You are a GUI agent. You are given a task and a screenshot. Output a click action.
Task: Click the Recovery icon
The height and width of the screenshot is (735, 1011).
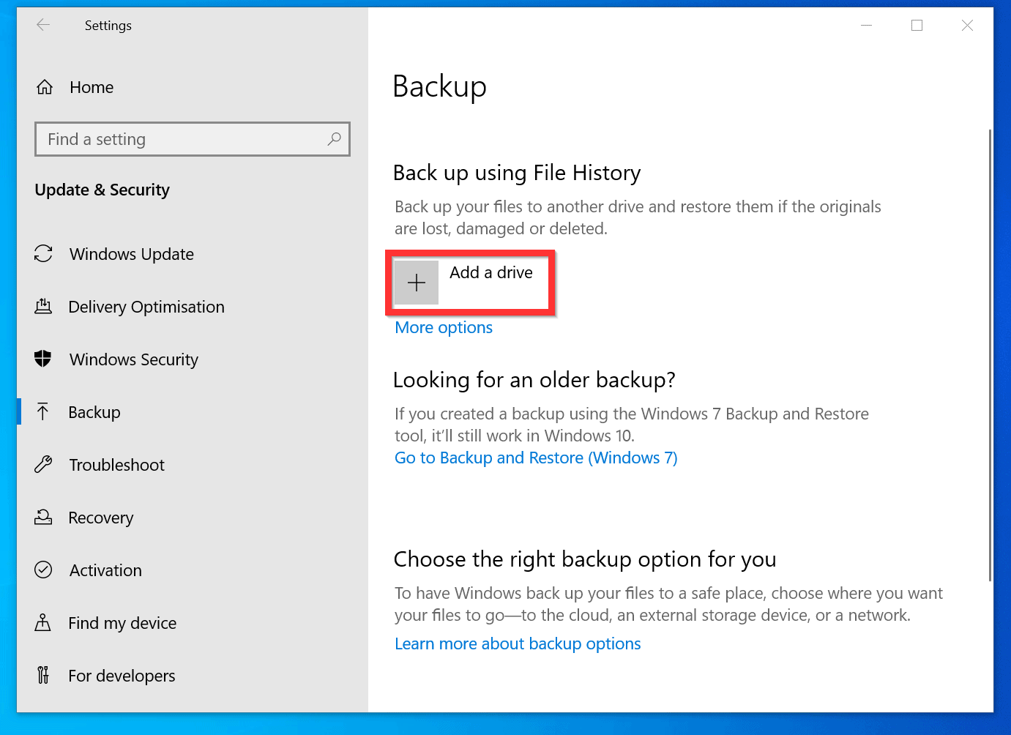click(x=43, y=517)
